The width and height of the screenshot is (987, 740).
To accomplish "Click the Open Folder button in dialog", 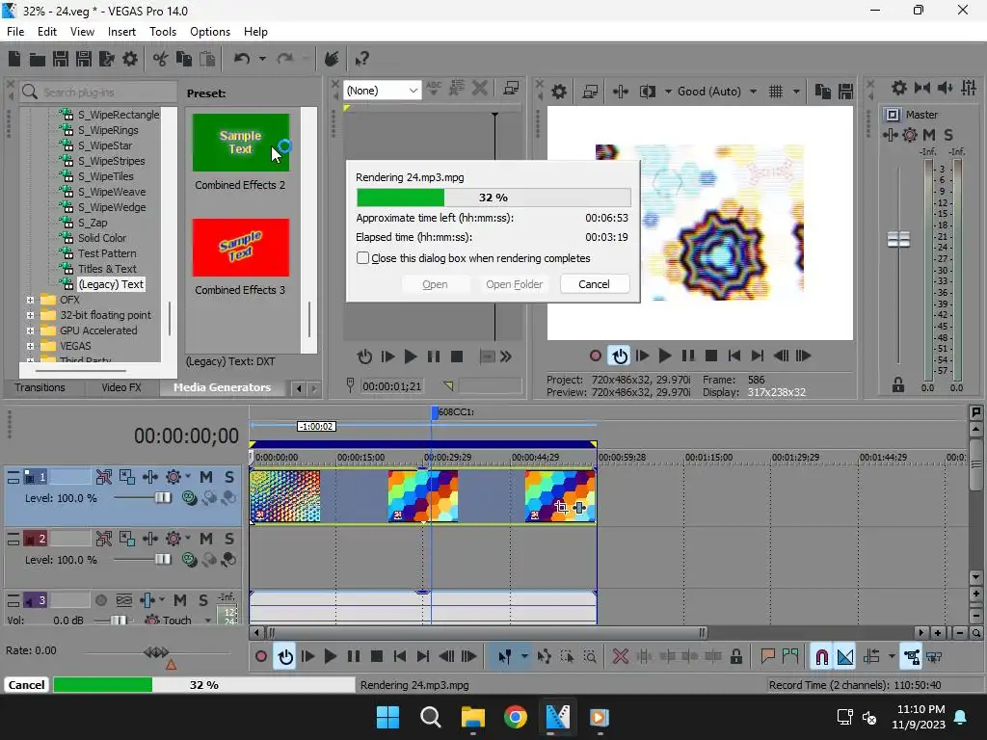I will coord(514,284).
